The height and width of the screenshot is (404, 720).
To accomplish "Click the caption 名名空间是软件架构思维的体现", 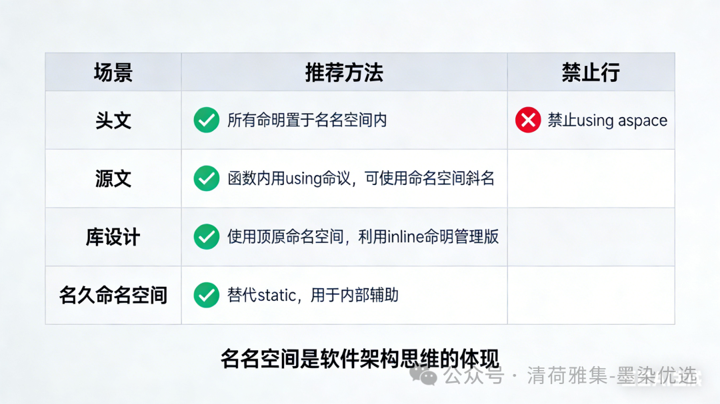I will (359, 358).
